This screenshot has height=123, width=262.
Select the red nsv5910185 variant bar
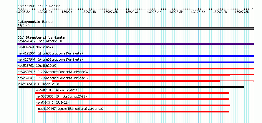click(132, 93)
